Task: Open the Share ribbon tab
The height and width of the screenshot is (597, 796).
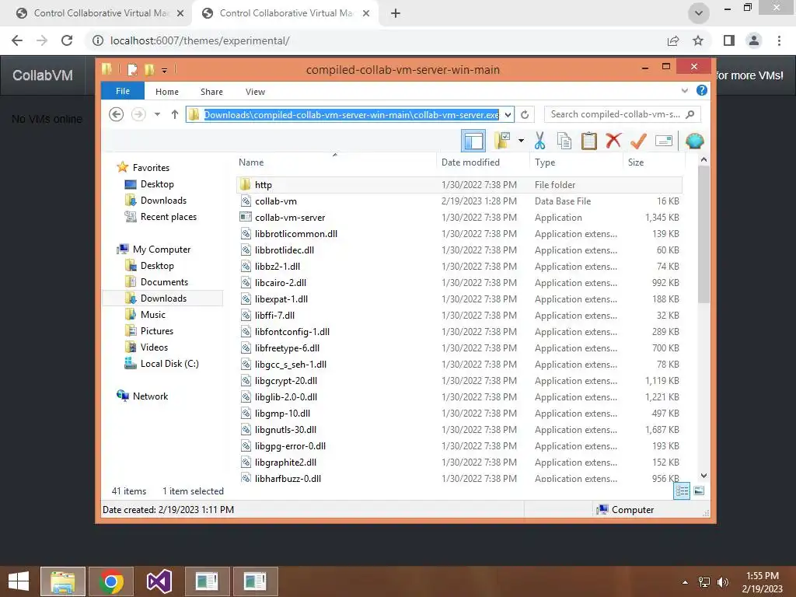Action: pyautogui.click(x=211, y=92)
